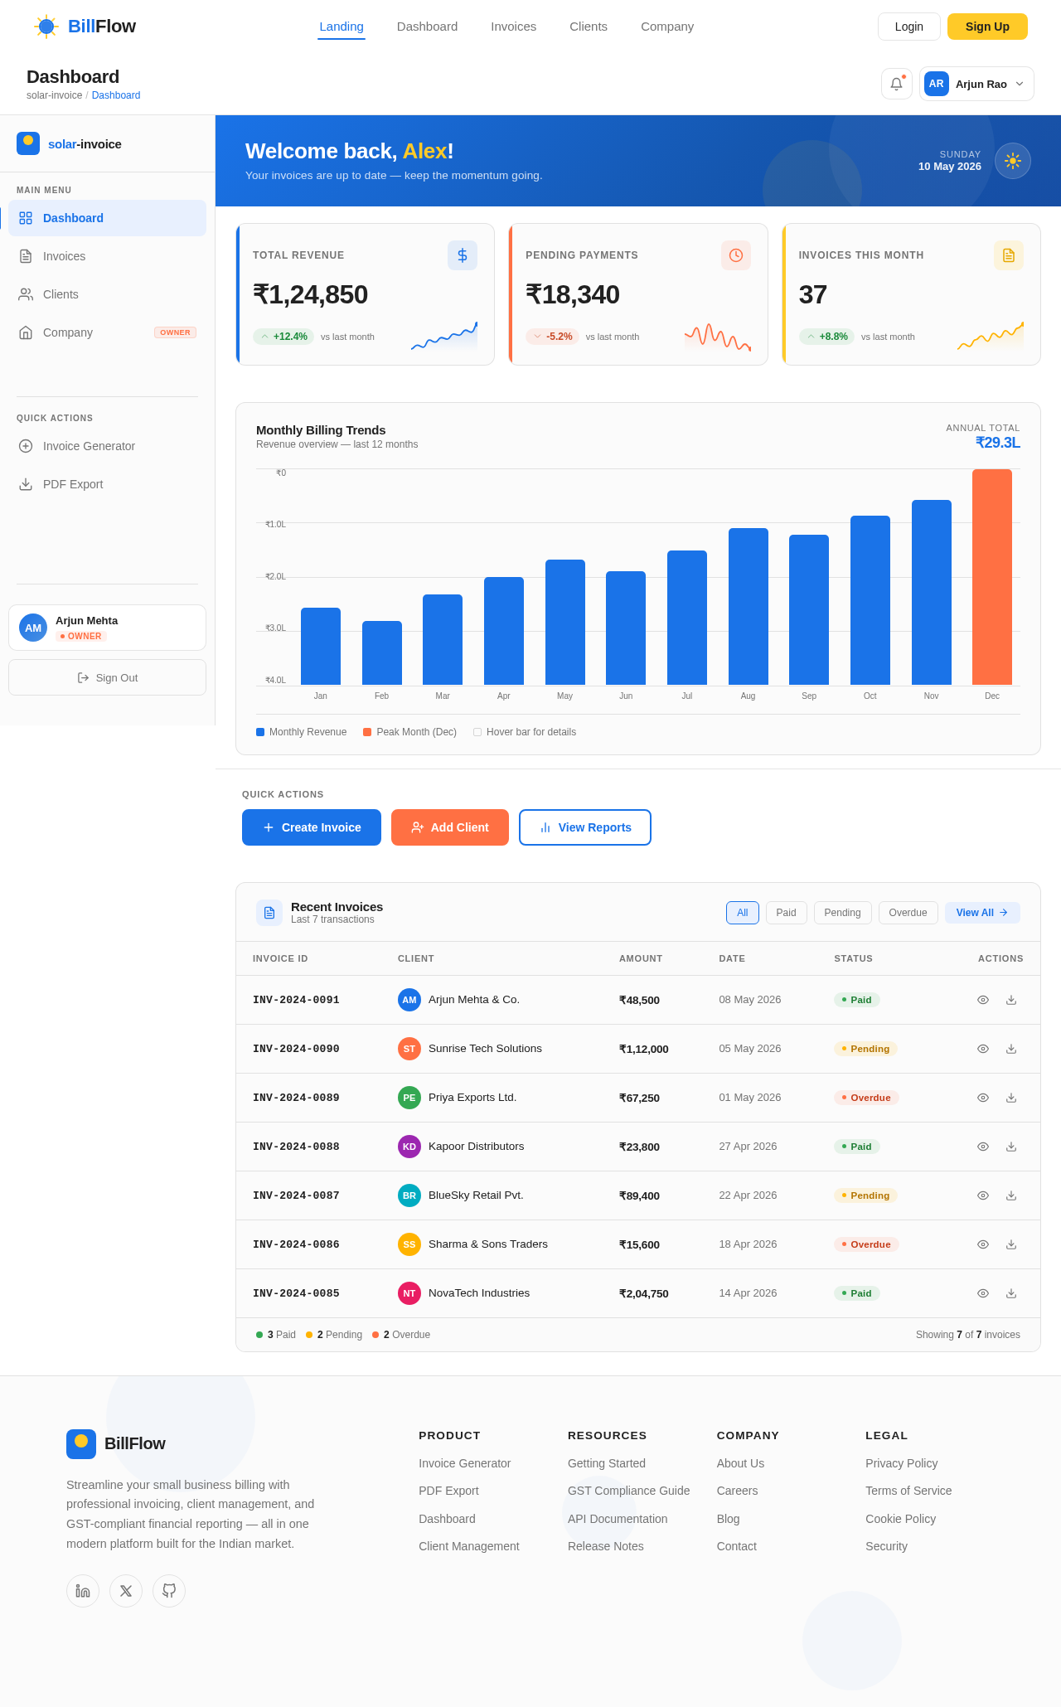
Task: Download invoice INV-2024-0087
Action: point(1011,1195)
